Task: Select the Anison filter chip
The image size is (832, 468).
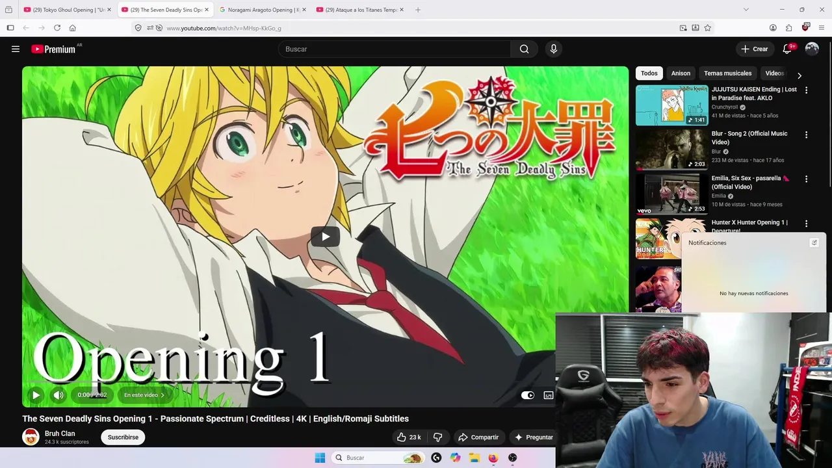Action: coord(681,73)
